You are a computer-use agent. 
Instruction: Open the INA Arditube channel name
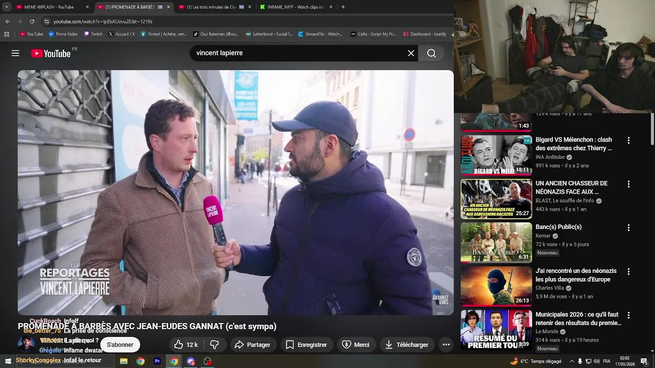[x=550, y=157]
